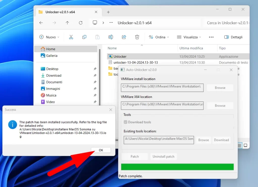Click the Paste clipboard icon

pos(98,37)
